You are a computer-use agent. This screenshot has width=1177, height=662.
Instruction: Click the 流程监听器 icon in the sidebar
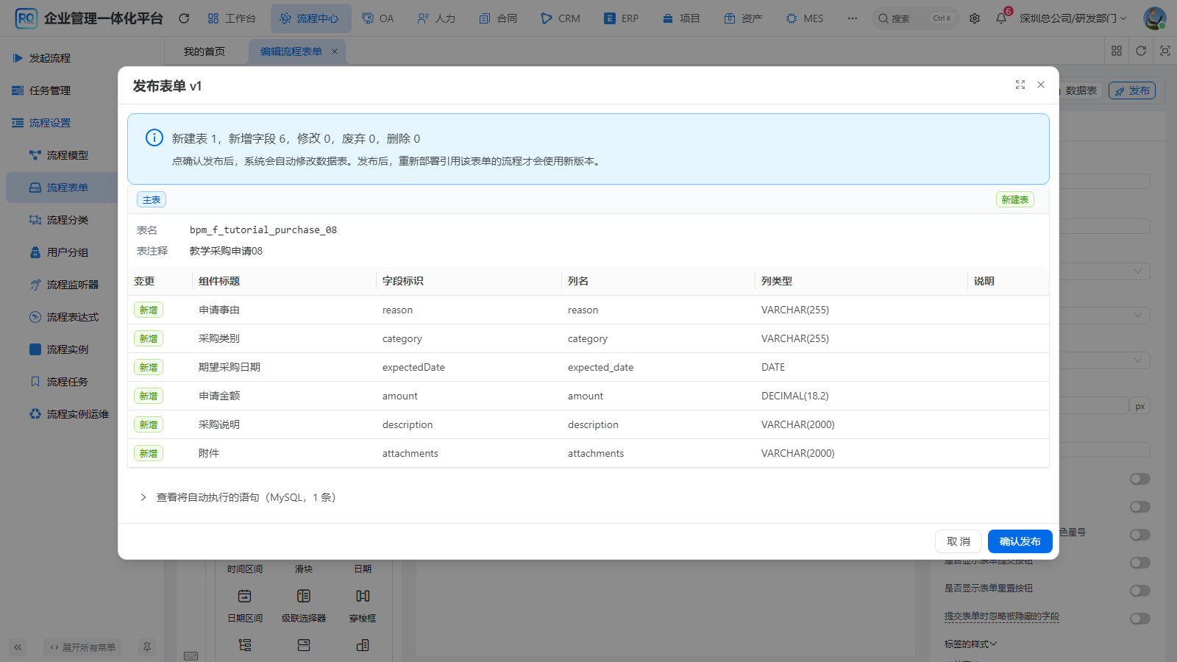(35, 285)
